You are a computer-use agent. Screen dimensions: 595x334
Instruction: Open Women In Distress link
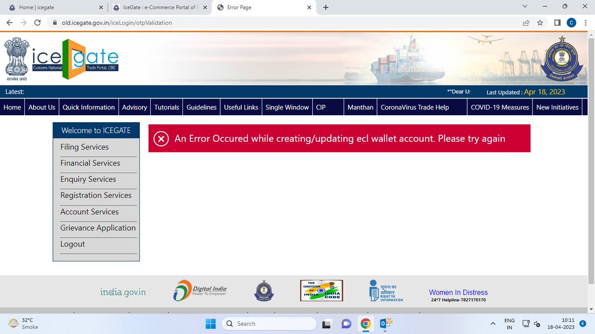(x=458, y=292)
